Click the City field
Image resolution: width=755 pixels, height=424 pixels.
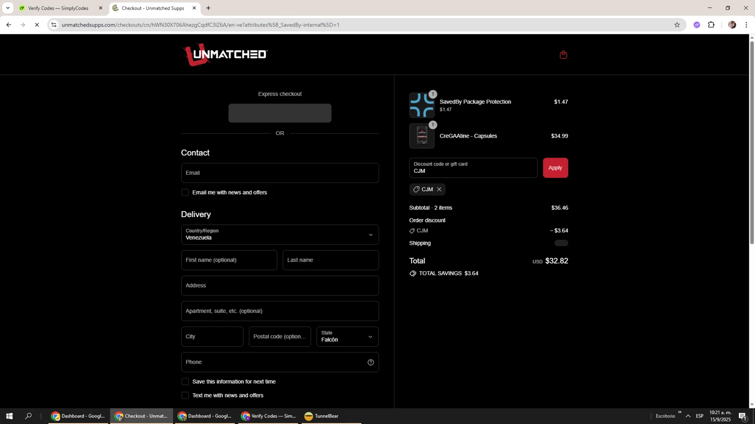coord(212,337)
